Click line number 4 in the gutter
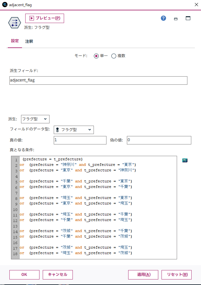This screenshot has width=201, height=285. click(16, 177)
